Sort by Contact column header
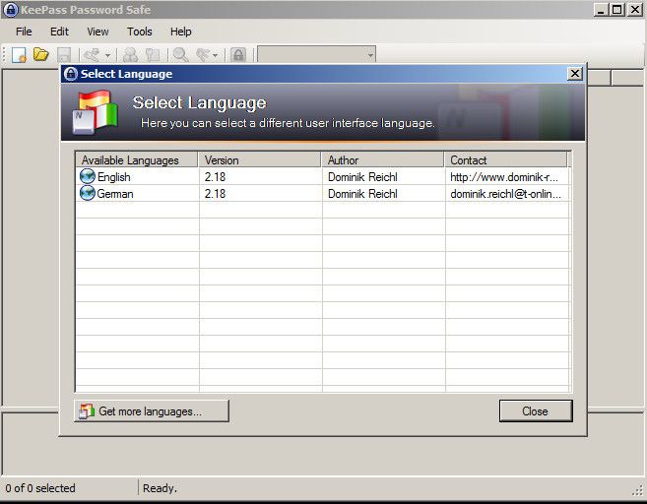 (x=505, y=159)
